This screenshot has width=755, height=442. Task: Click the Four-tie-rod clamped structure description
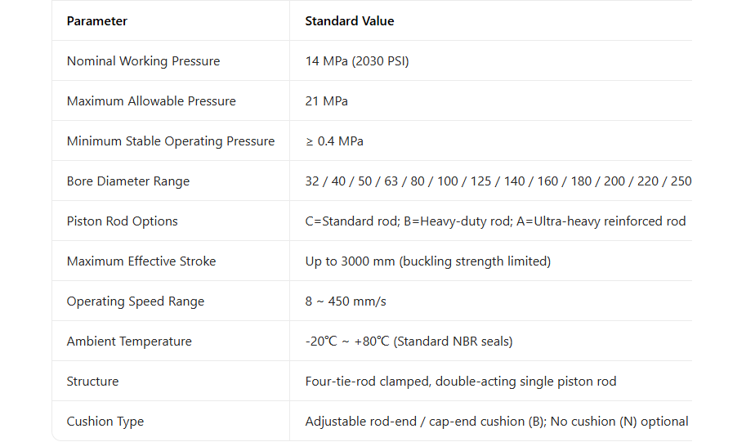click(461, 382)
